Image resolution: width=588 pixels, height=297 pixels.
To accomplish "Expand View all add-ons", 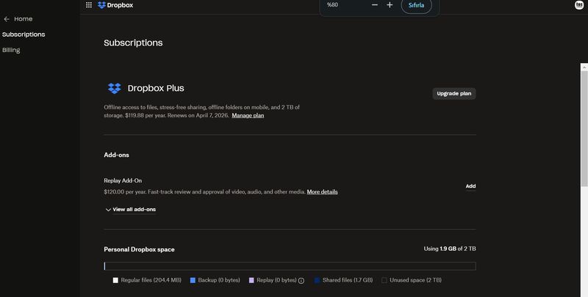I will 131,210.
